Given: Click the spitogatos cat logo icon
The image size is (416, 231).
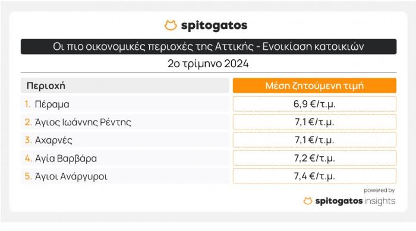Looking at the screenshot, I should coord(171,26).
